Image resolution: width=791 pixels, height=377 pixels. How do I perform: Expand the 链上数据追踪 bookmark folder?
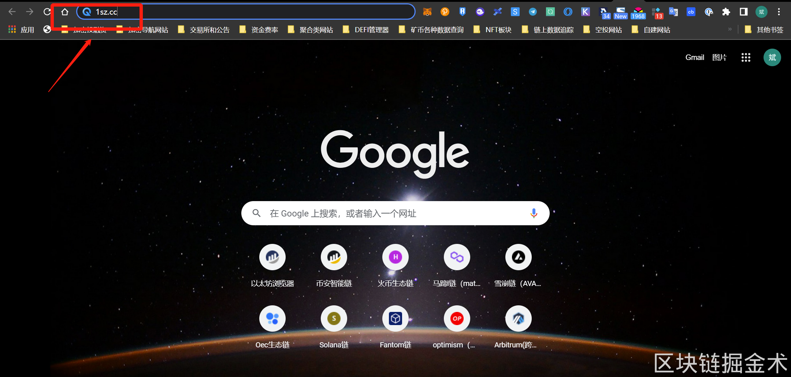pos(547,30)
